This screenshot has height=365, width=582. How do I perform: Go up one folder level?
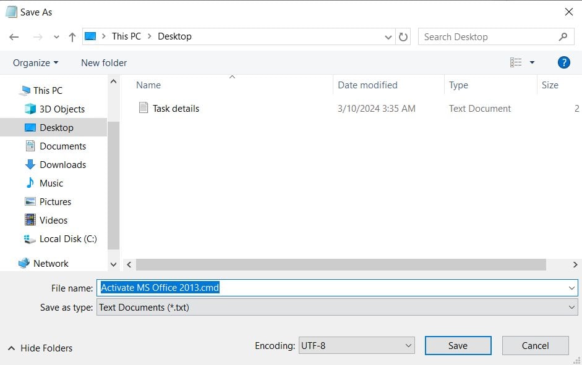pyautogui.click(x=72, y=36)
